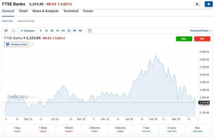Click the Investing.com watermark logo

pos(21,97)
